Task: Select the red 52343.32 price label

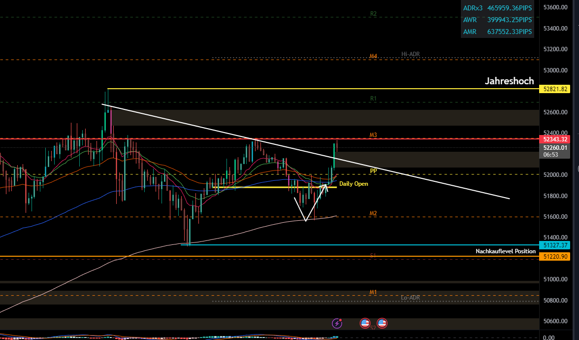Action: (x=554, y=139)
